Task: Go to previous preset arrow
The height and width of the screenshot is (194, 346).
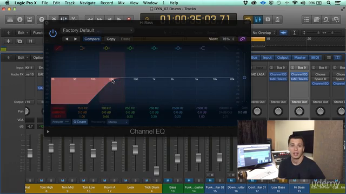Action: 66,39
